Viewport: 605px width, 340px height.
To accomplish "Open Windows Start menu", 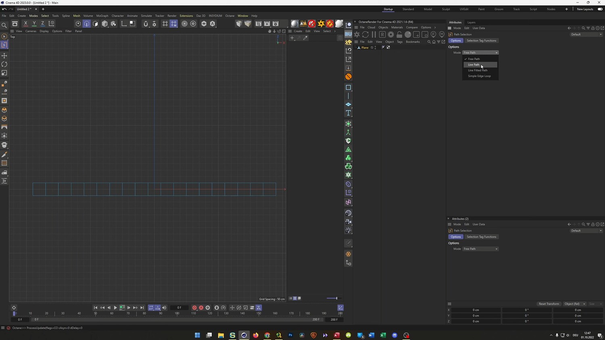I will (197, 335).
